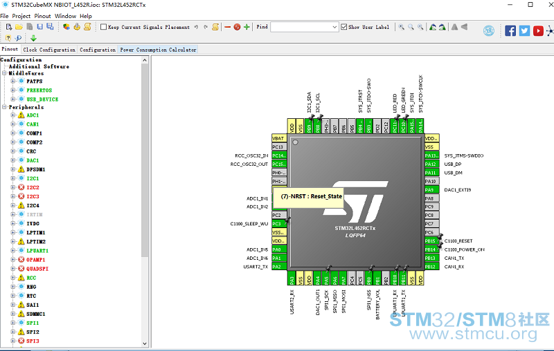
Task: Expand the FREERTOS tree node
Action: [13, 90]
